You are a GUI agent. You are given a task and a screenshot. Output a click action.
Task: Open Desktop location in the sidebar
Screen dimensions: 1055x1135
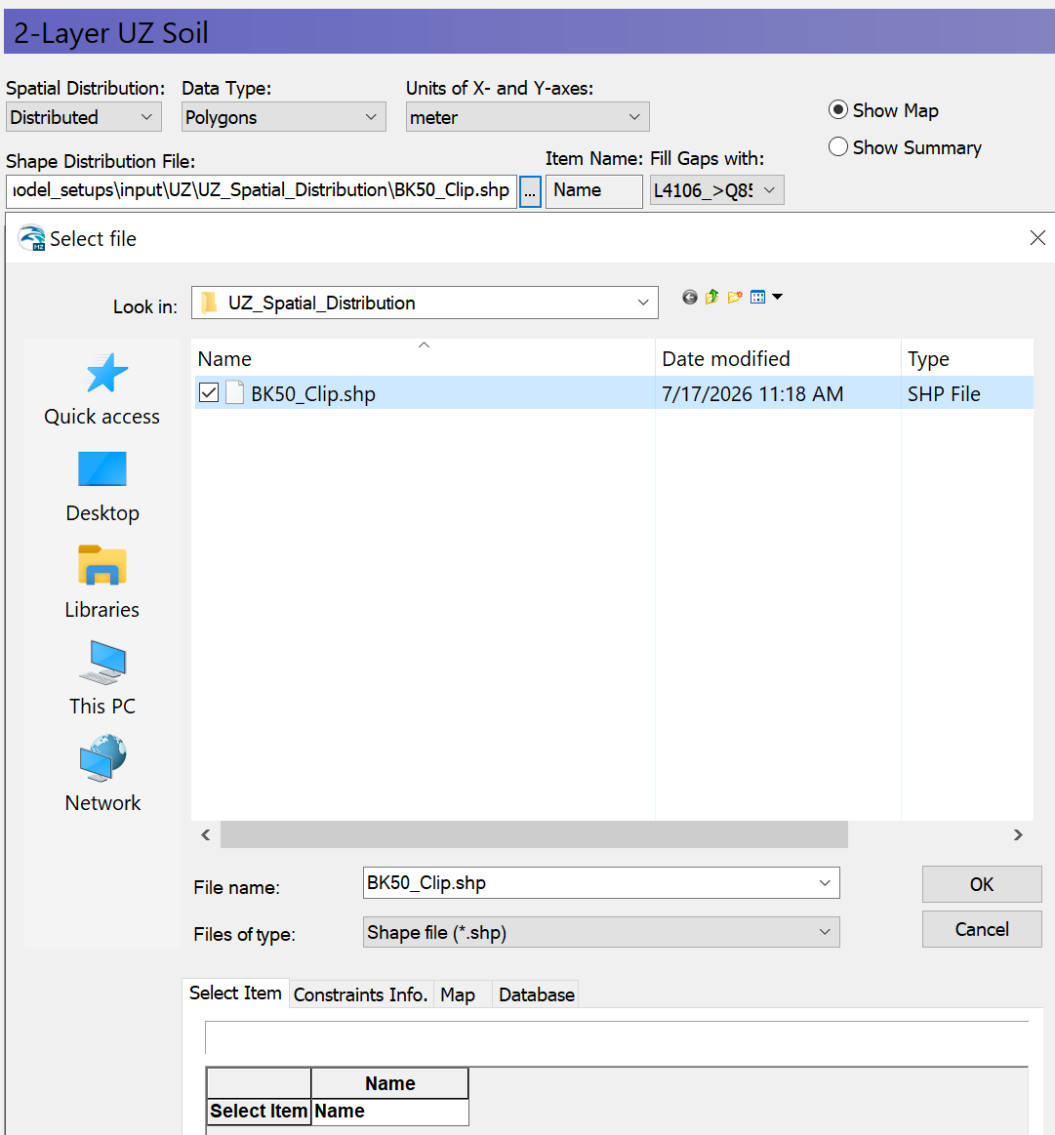102,487
